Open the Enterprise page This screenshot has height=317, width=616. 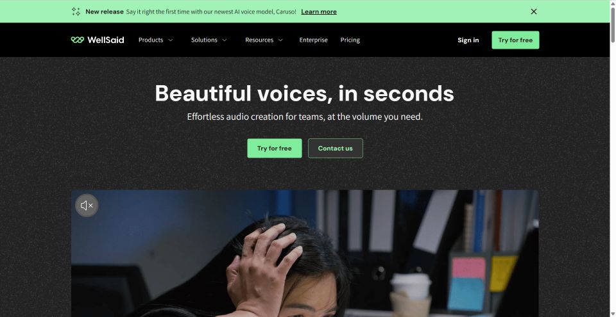[x=314, y=40]
